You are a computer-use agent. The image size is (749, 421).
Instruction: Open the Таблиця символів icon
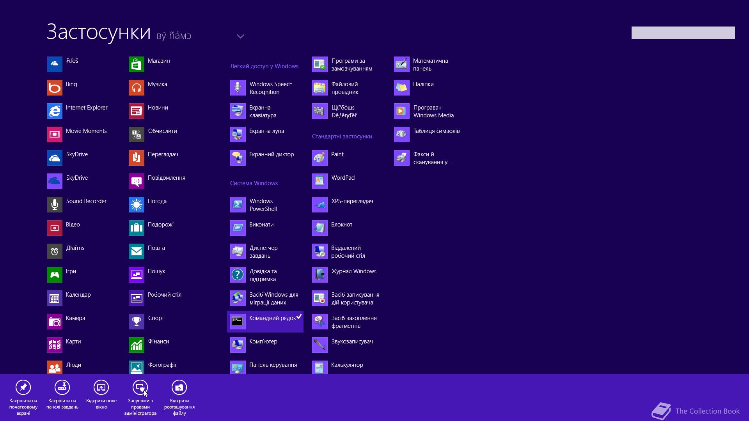(x=402, y=134)
